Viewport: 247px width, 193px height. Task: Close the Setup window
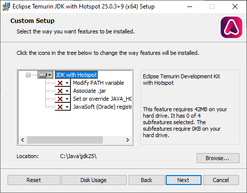tap(235, 6)
